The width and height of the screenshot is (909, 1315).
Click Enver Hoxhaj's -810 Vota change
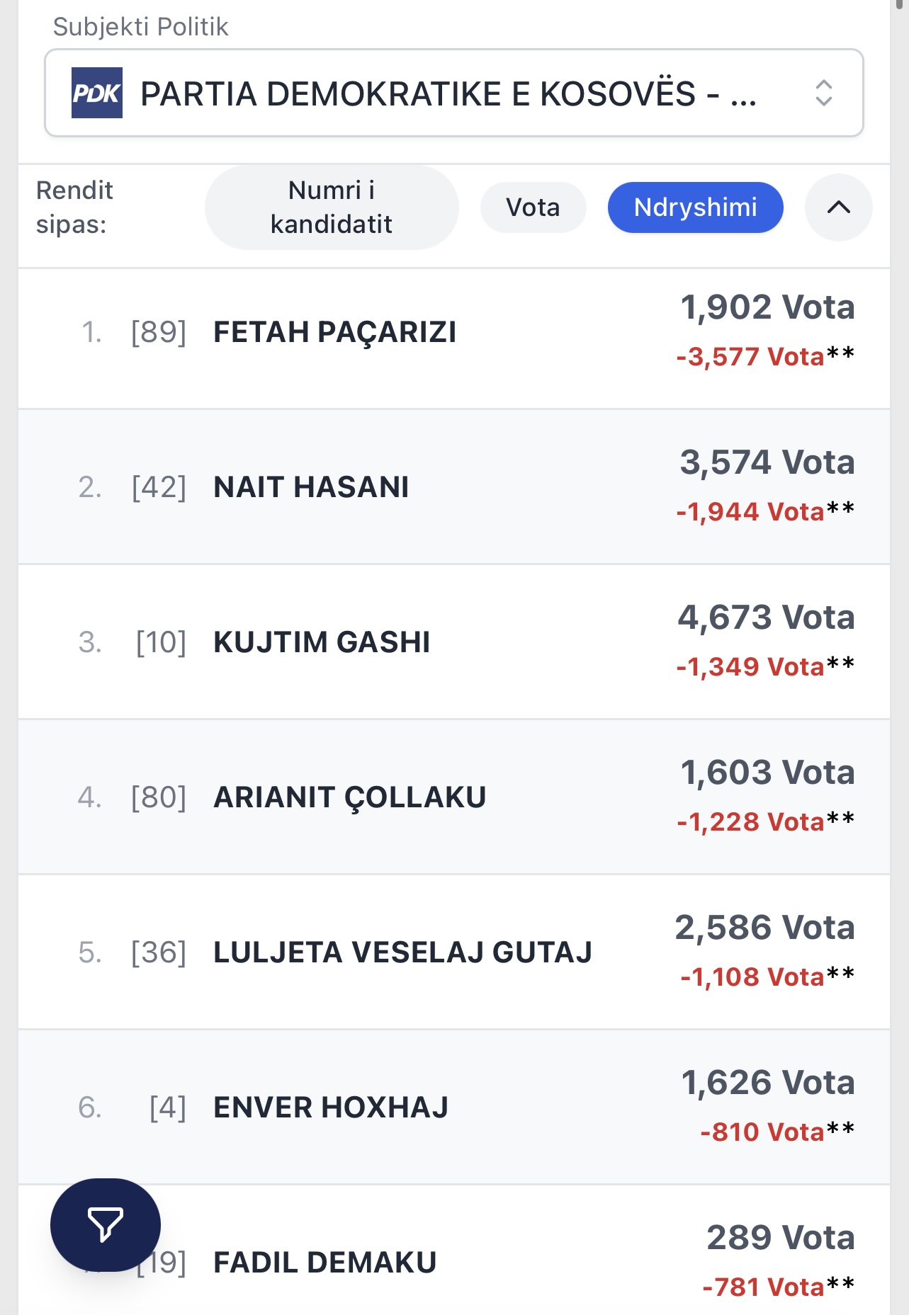762,1132
